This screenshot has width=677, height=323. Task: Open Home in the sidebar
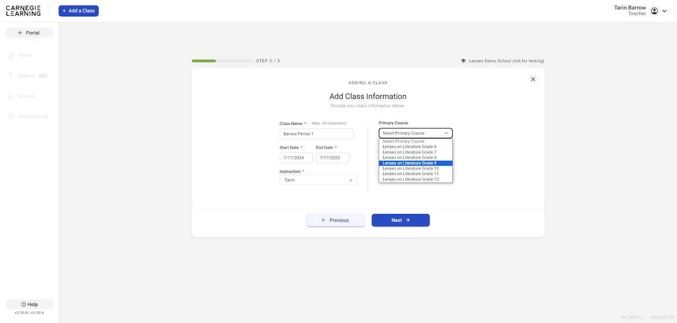click(25, 55)
